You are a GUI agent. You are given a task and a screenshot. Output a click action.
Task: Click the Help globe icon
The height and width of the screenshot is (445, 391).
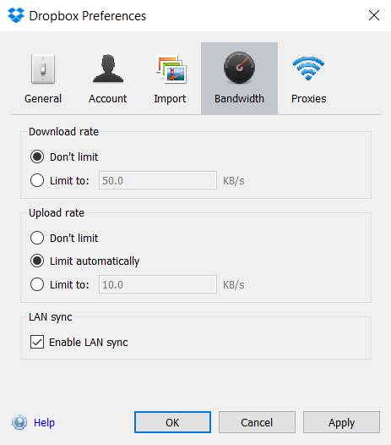click(19, 422)
